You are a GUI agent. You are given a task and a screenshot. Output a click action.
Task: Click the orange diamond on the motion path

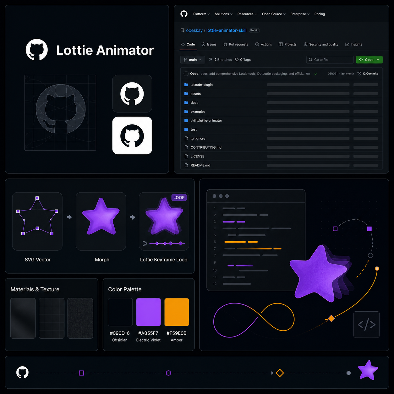pyautogui.click(x=331, y=319)
